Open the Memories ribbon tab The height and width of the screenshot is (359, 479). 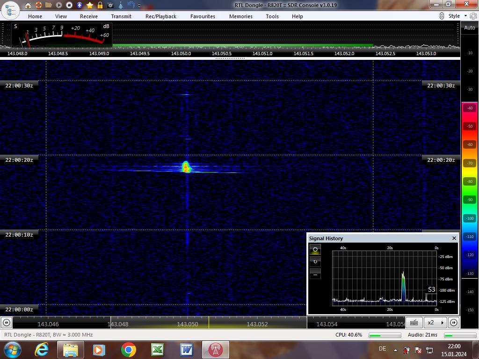[x=241, y=16]
